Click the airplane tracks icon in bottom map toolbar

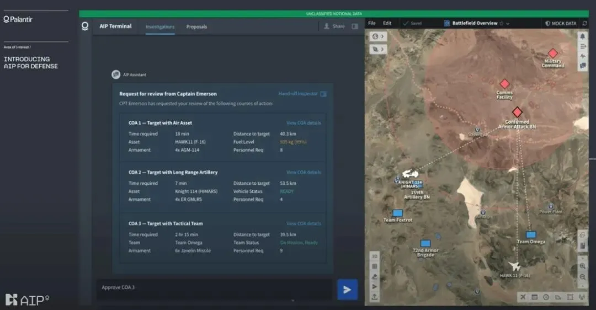coord(523,297)
